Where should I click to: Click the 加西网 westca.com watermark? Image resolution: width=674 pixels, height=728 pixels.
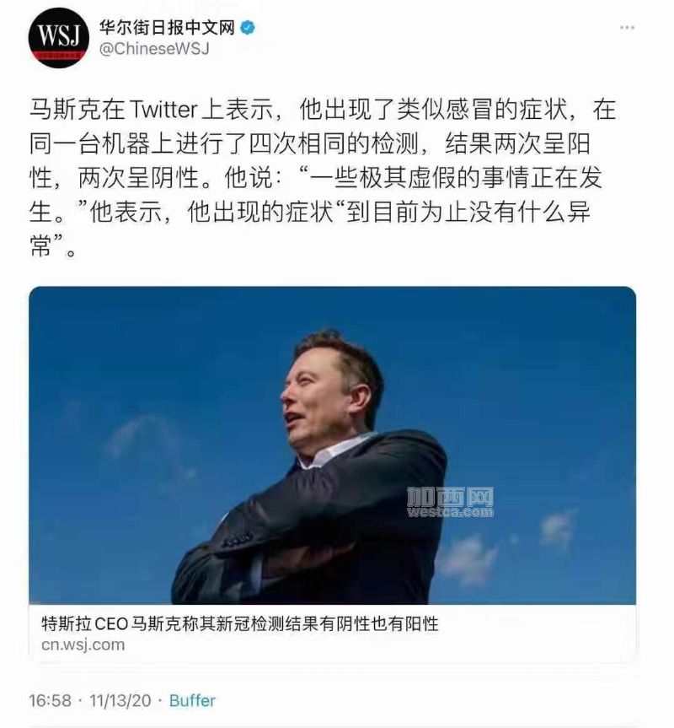[450, 502]
